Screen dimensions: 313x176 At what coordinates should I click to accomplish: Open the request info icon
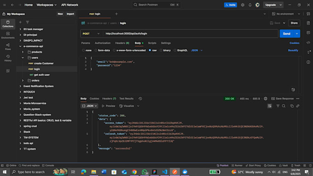308,62
